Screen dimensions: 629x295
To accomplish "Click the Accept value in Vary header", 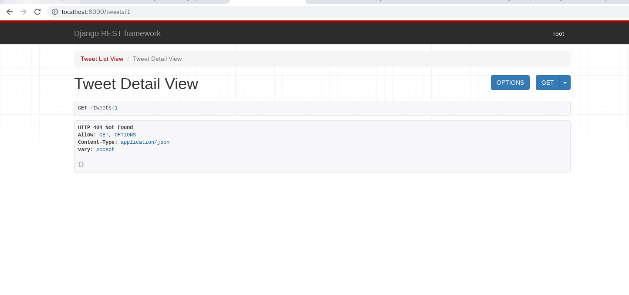I will click(105, 149).
